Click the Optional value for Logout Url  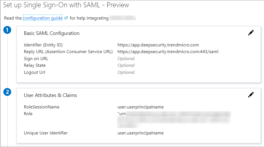(x=126, y=72)
